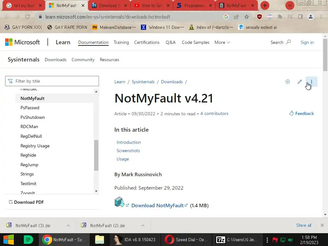328x246 pixels.
Task: Open the uBlock Origin extension icon
Action: pyautogui.click(x=259, y=17)
